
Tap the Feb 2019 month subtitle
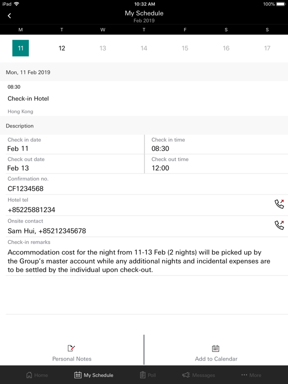144,20
